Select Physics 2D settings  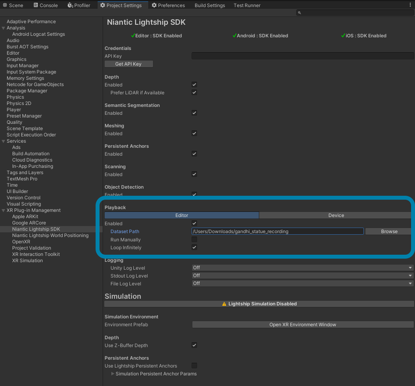tap(19, 103)
